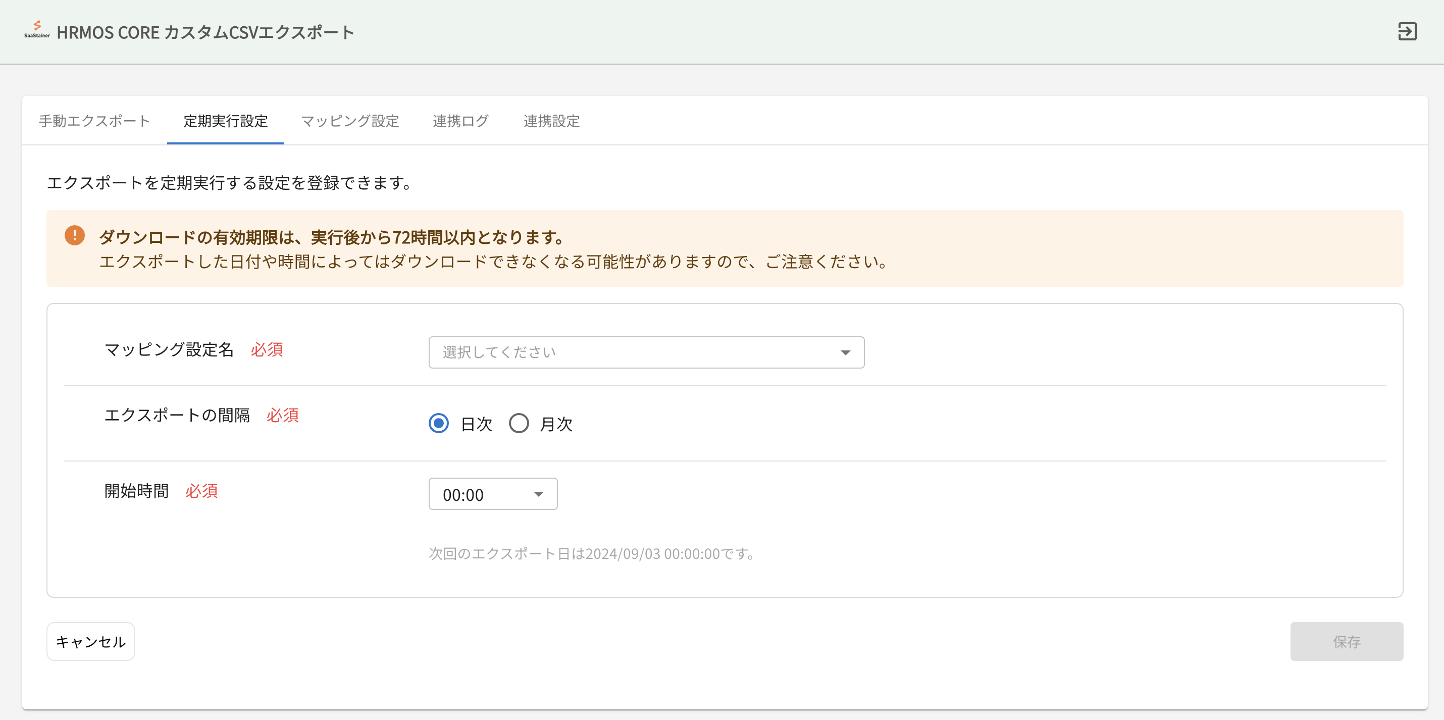Click the 72-hour download expiration warning text
Image resolution: width=1444 pixels, height=720 pixels.
(331, 237)
